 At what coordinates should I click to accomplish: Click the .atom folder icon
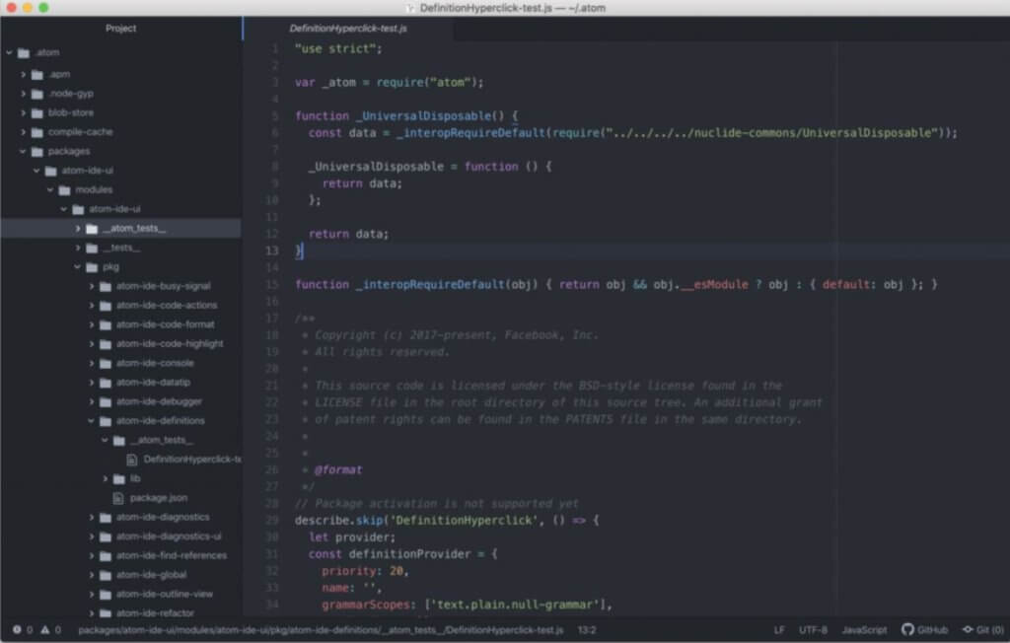pyautogui.click(x=24, y=53)
